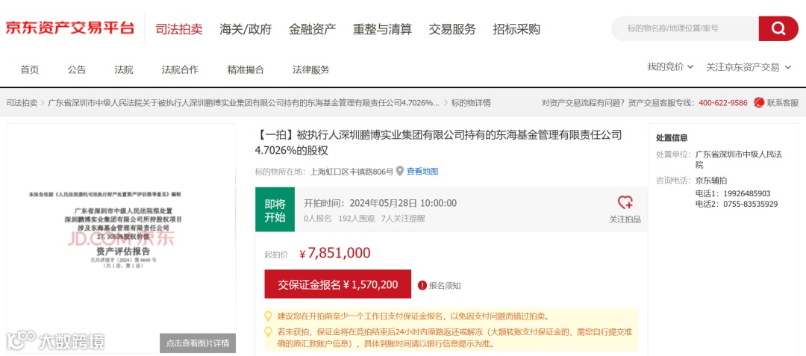Click the starting price ¥7,851,000
The height and width of the screenshot is (356, 806).
[334, 253]
